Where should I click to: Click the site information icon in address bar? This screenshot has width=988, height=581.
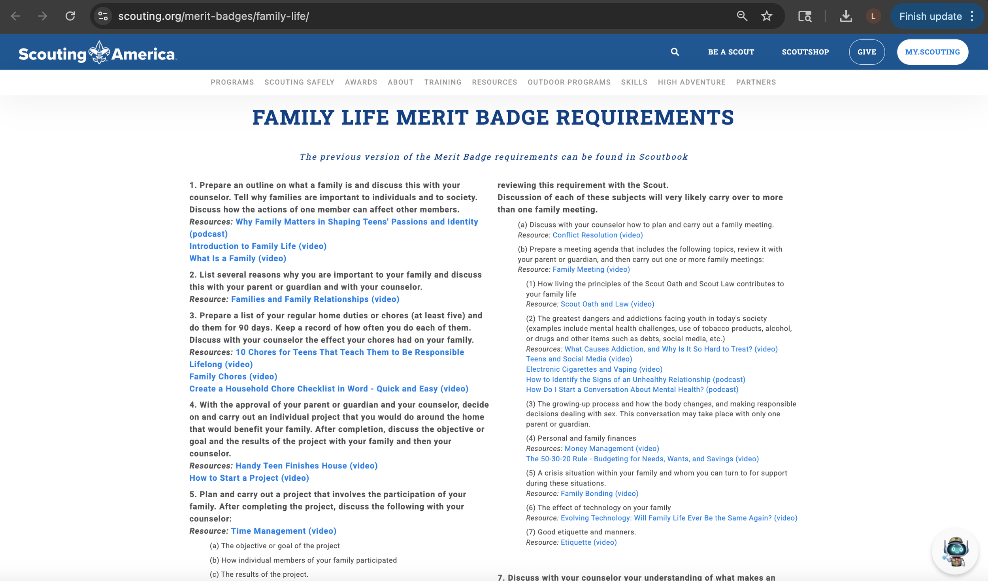(103, 16)
